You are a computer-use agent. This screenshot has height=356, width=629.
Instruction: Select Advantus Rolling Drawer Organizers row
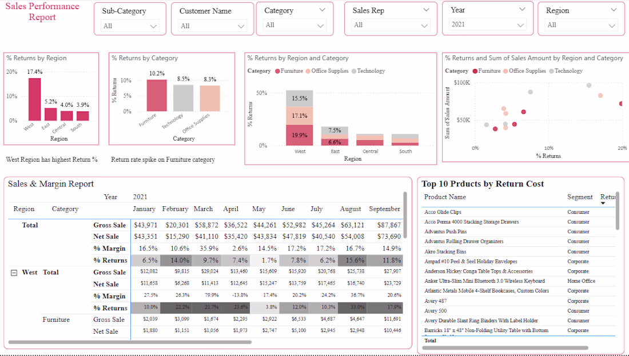coord(519,242)
